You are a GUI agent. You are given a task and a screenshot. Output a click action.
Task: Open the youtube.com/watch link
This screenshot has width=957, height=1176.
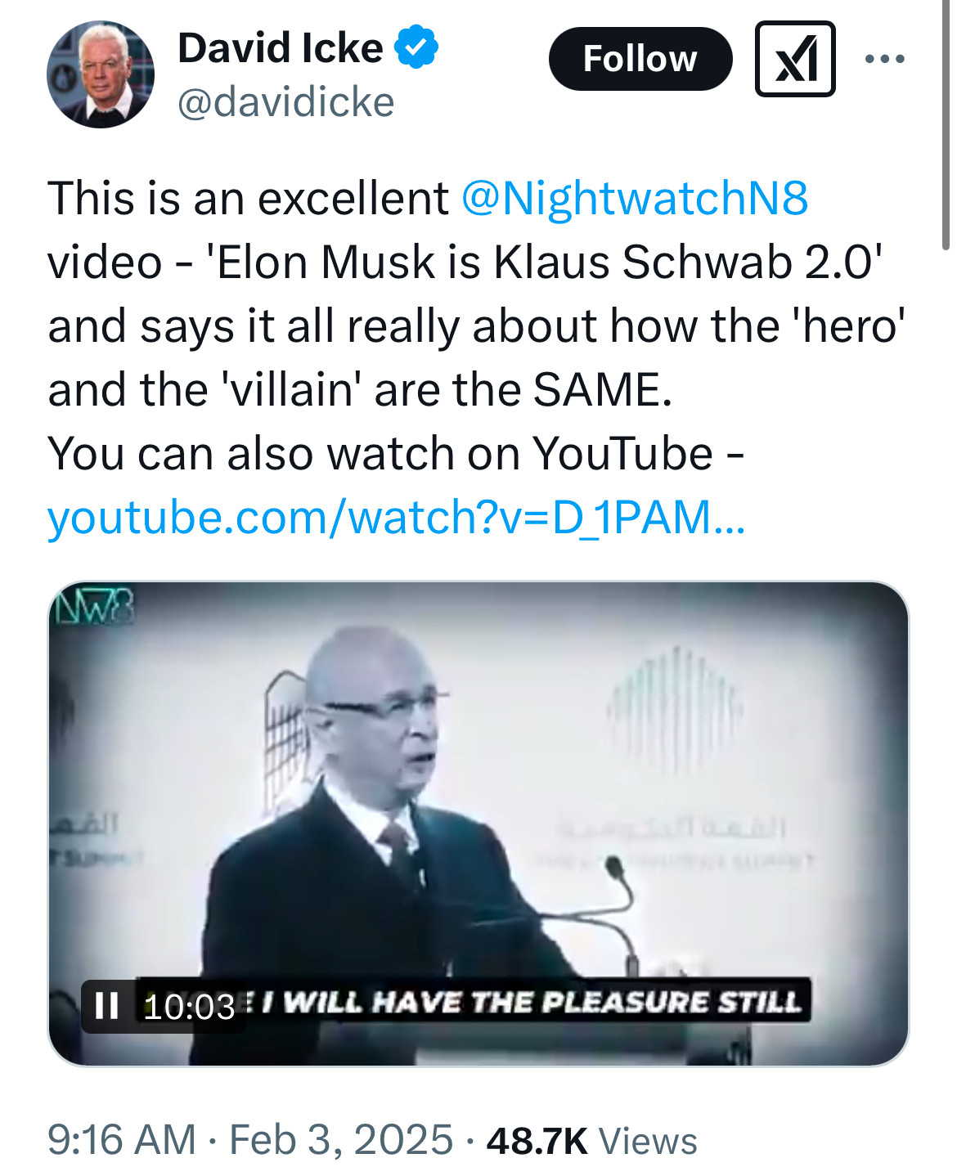396,518
